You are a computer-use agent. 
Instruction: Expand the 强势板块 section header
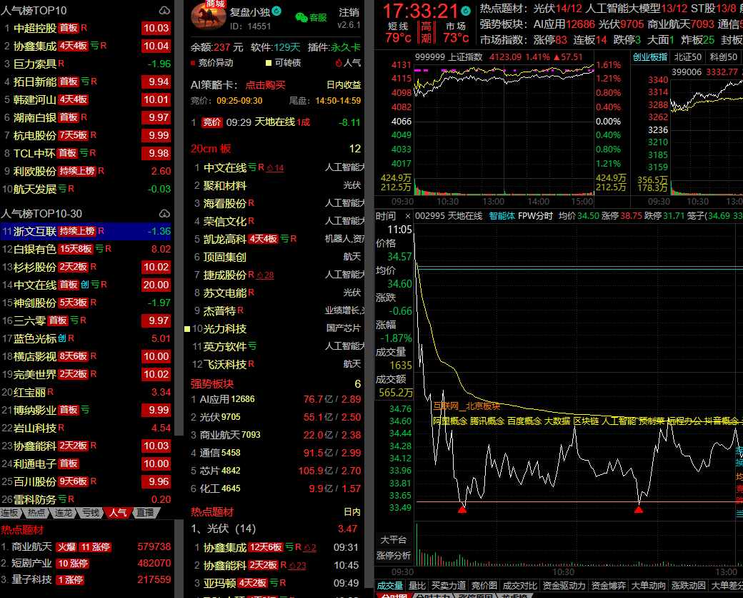click(211, 383)
